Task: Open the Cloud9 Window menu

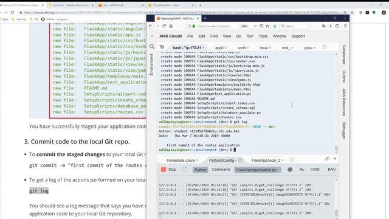Action: click(x=280, y=36)
